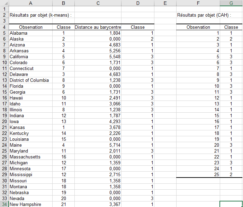This screenshot has width=243, height=207.
Task: Select the Maryland cell
Action: click(x=31, y=151)
